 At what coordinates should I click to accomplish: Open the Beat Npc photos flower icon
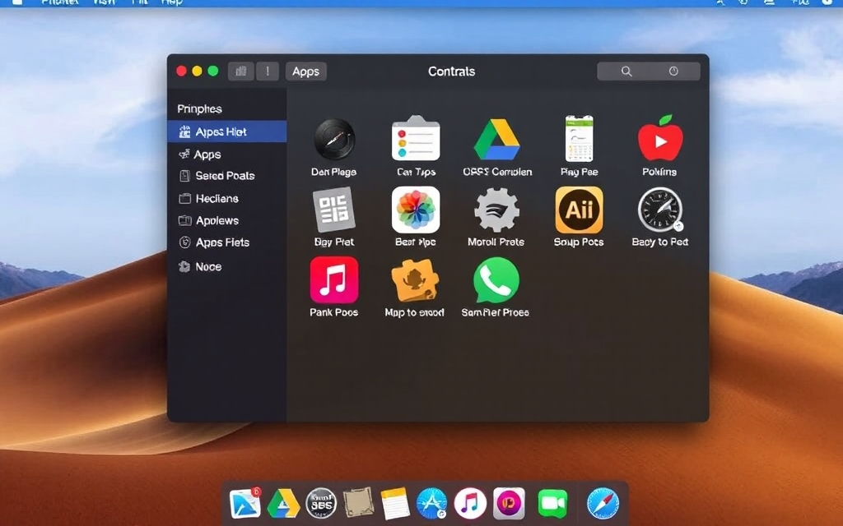click(416, 210)
